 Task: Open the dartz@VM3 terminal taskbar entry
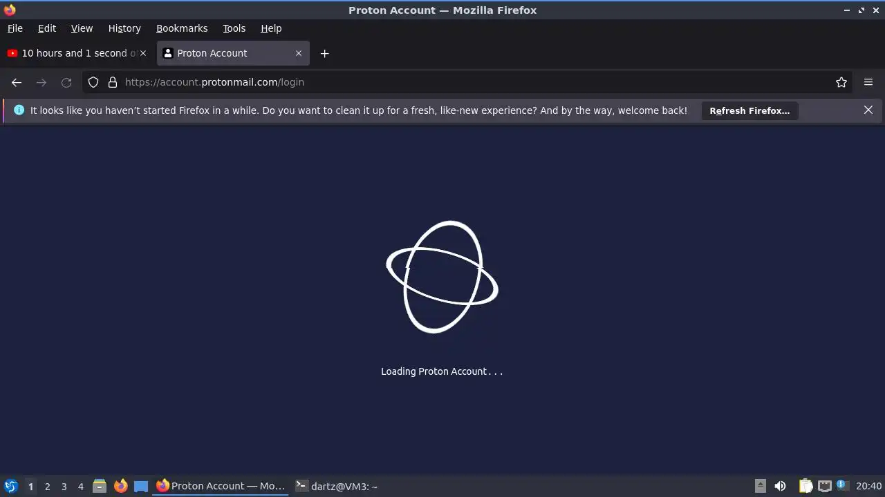point(337,486)
